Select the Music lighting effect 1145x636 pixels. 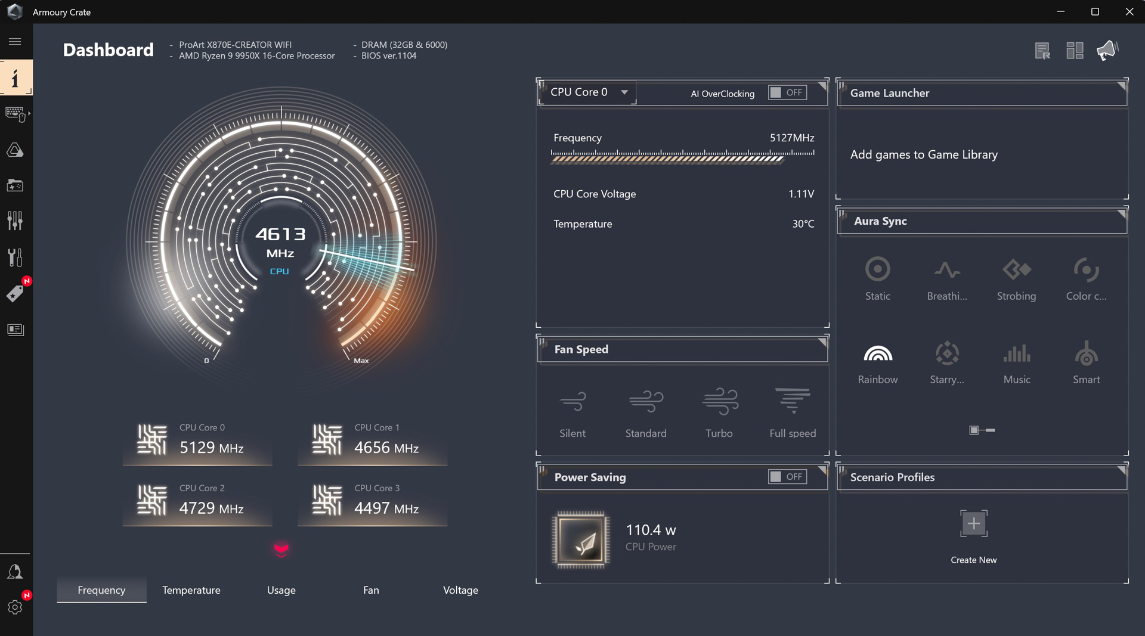pos(1016,363)
